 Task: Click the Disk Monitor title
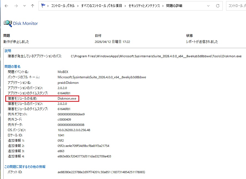pos(25,23)
